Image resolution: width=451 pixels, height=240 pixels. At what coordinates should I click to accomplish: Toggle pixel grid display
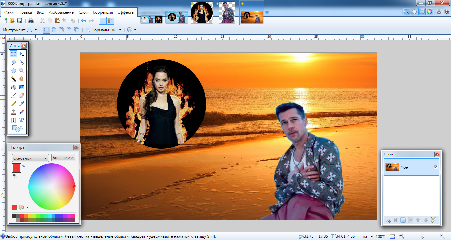click(x=103, y=21)
